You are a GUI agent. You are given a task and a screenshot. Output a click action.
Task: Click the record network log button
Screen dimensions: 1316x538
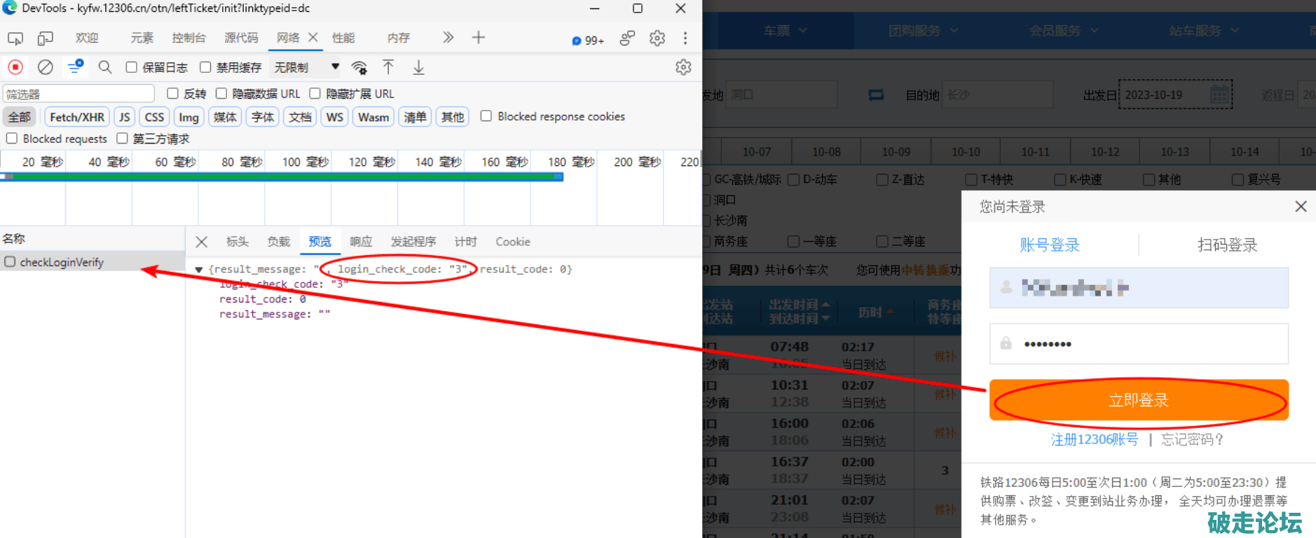pyautogui.click(x=15, y=67)
